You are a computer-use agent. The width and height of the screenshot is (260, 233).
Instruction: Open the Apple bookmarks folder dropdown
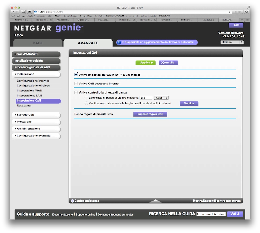(x=31, y=16)
